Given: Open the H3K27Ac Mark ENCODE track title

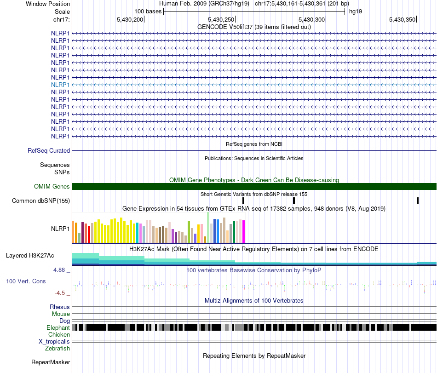Looking at the screenshot, I should pyautogui.click(x=254, y=249).
